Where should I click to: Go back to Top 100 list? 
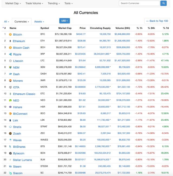(157, 21)
